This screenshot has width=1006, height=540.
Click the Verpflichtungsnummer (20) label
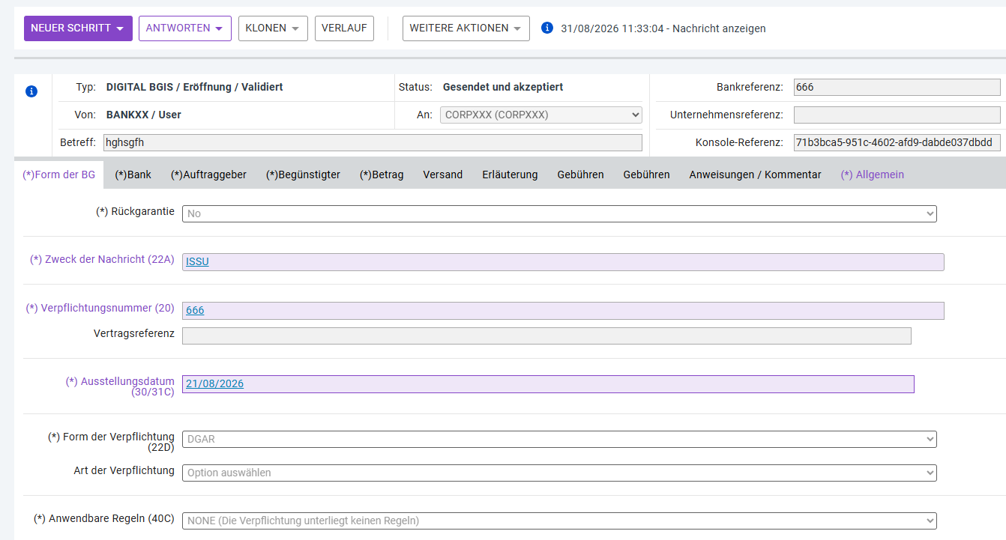100,308
